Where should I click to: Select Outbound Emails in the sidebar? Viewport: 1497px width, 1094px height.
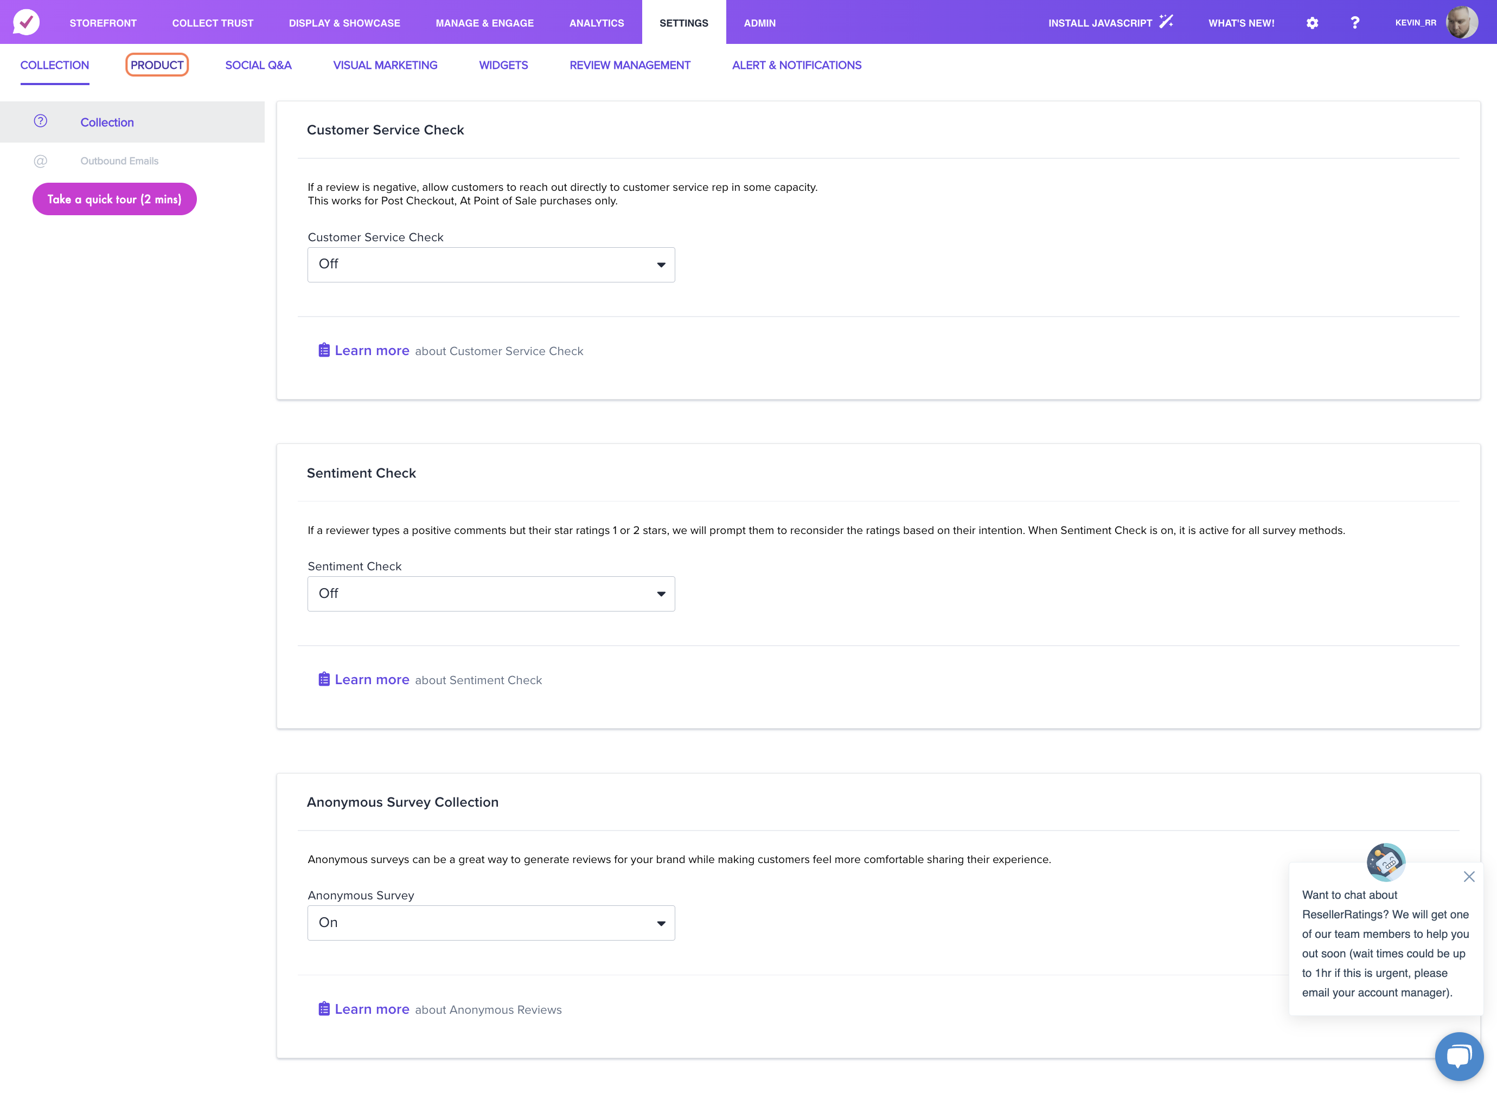pyautogui.click(x=119, y=161)
